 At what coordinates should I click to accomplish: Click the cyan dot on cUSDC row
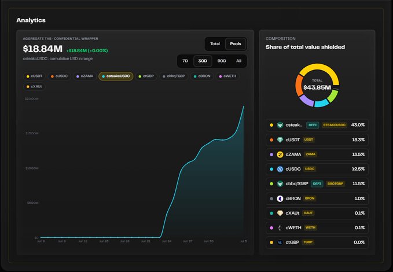click(x=271, y=169)
